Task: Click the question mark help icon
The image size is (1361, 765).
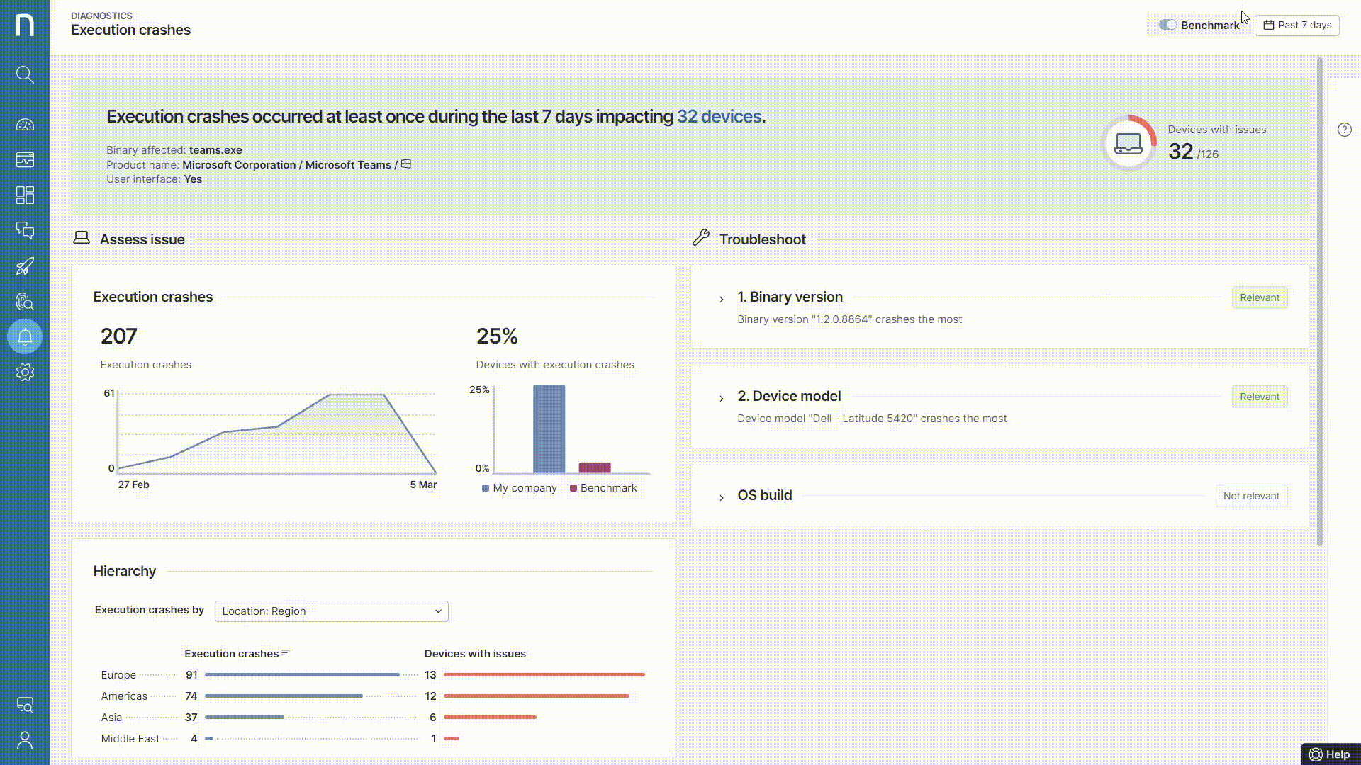Action: 1344,130
